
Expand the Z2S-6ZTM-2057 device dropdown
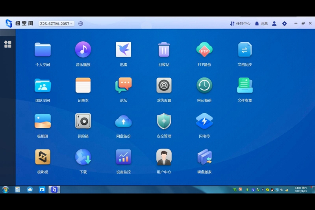(x=56, y=24)
